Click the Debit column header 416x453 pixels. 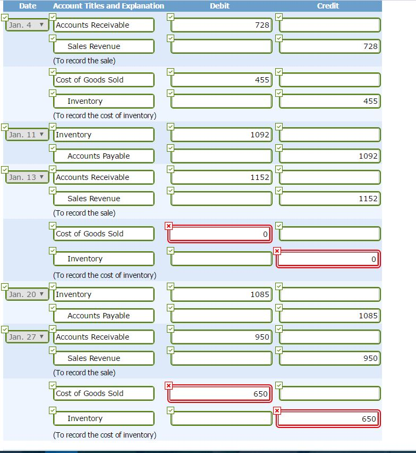coord(220,6)
